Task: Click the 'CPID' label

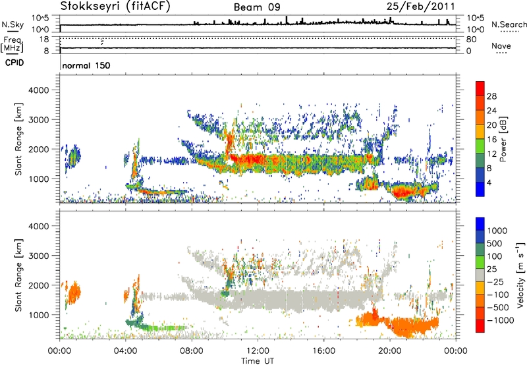Action: tap(14, 63)
